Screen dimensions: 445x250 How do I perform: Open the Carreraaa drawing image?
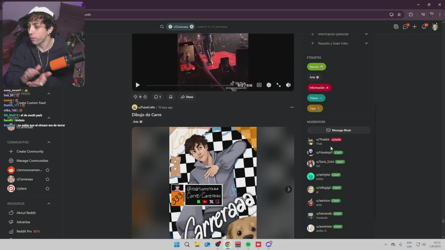[x=213, y=183]
